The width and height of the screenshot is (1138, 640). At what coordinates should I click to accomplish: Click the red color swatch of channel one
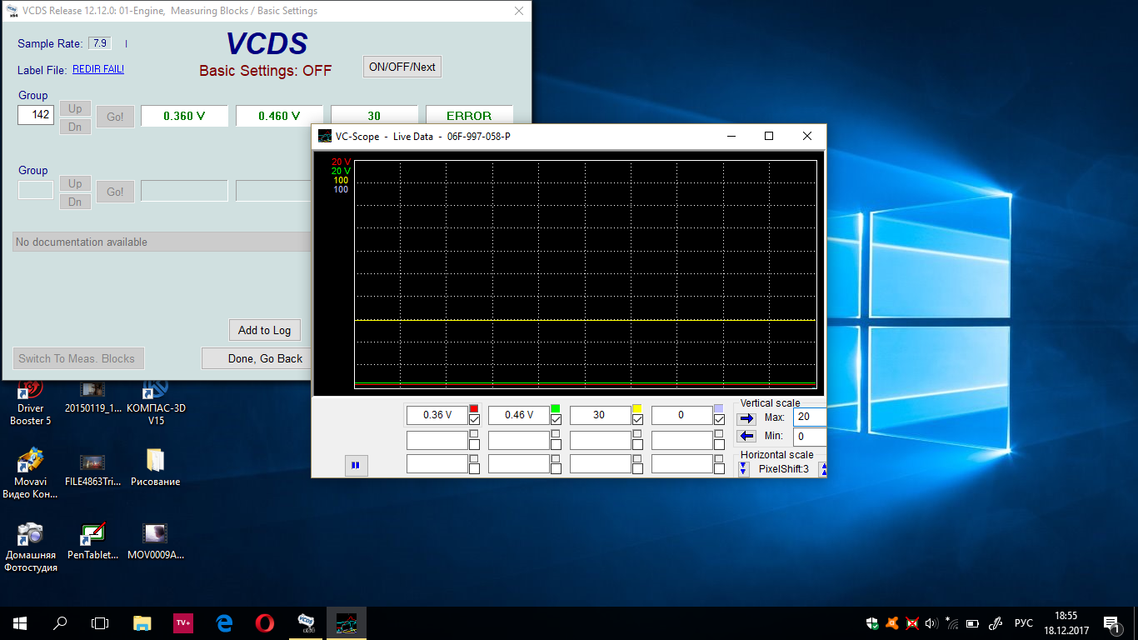[x=474, y=408]
